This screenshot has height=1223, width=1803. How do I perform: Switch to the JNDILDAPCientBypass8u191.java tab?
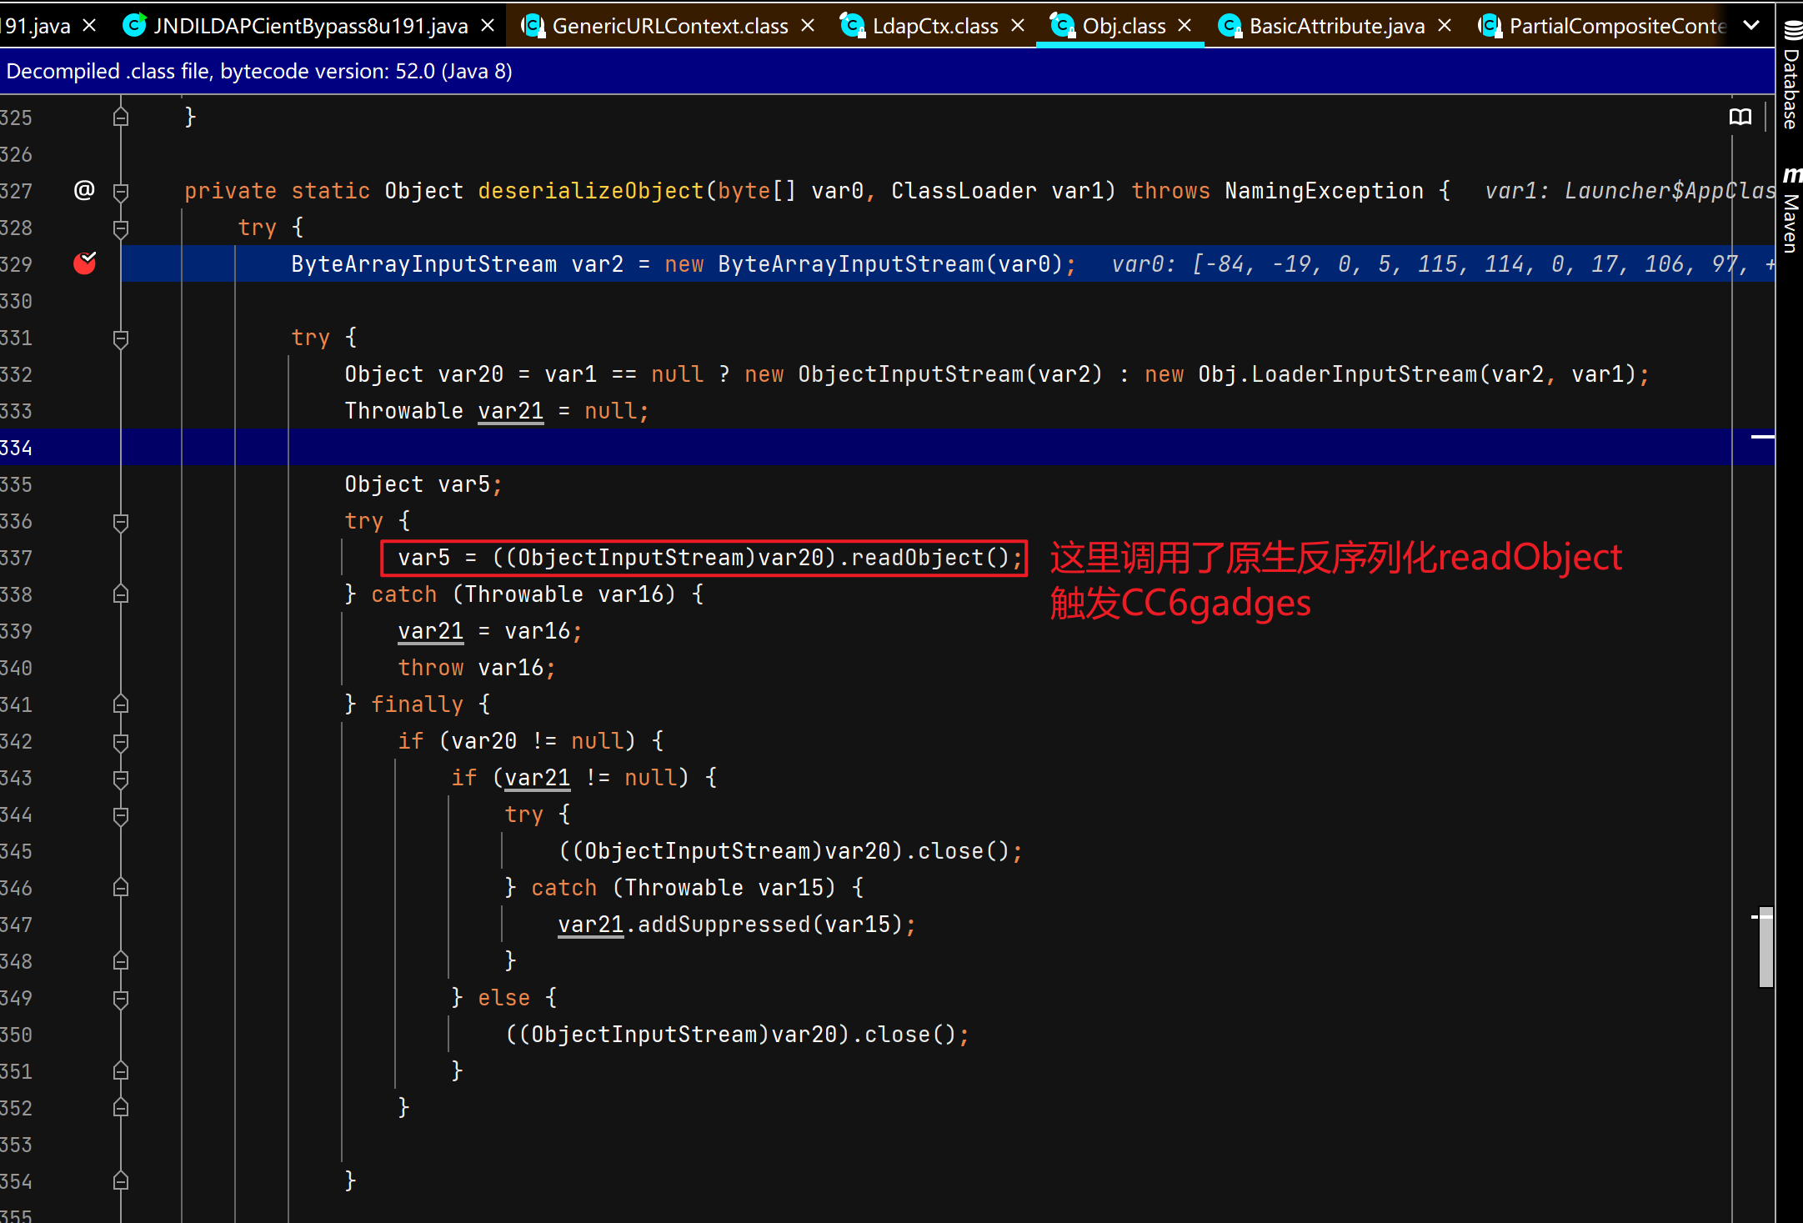coord(310,26)
